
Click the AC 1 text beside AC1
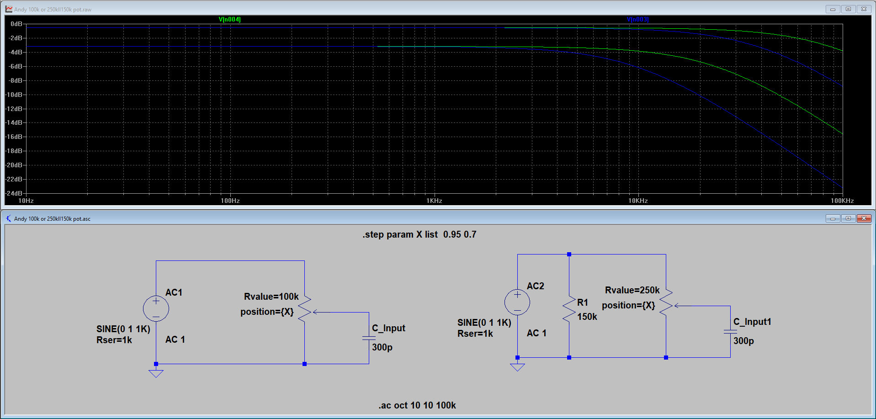coord(175,339)
